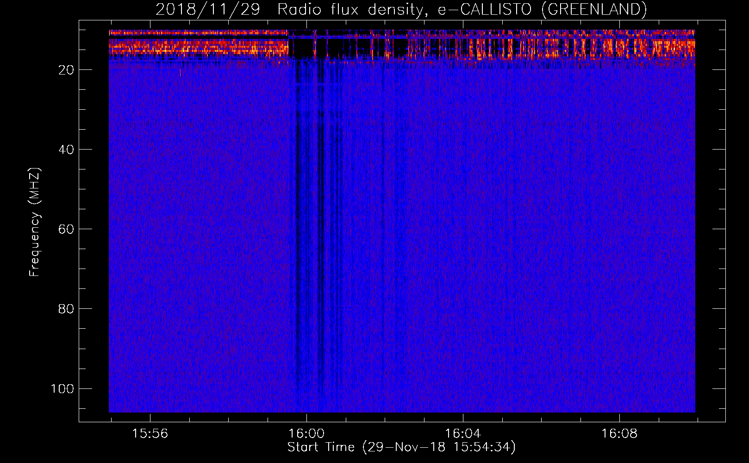Click the orange-red band at spectrogram's top left
The width and height of the screenshot is (749, 463).
[x=194, y=46]
